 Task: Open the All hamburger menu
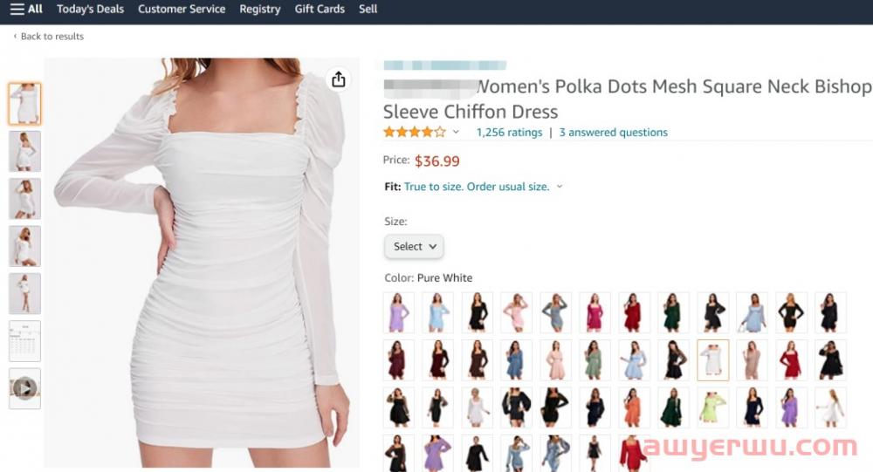[26, 9]
